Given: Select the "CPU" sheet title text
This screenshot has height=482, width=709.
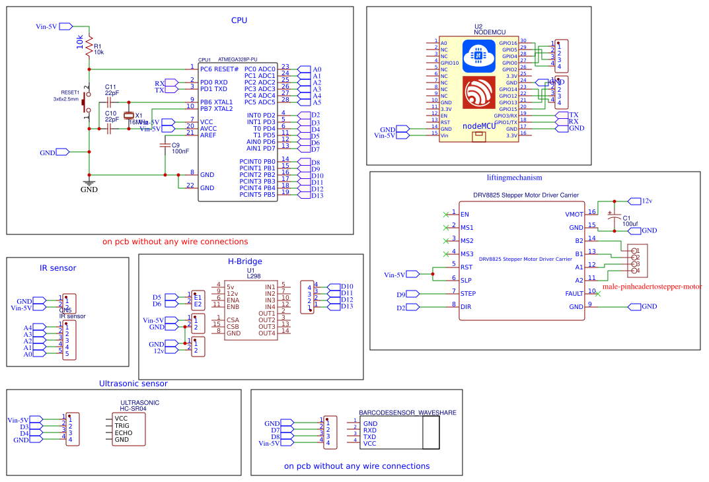Looking at the screenshot, I should click(x=239, y=20).
